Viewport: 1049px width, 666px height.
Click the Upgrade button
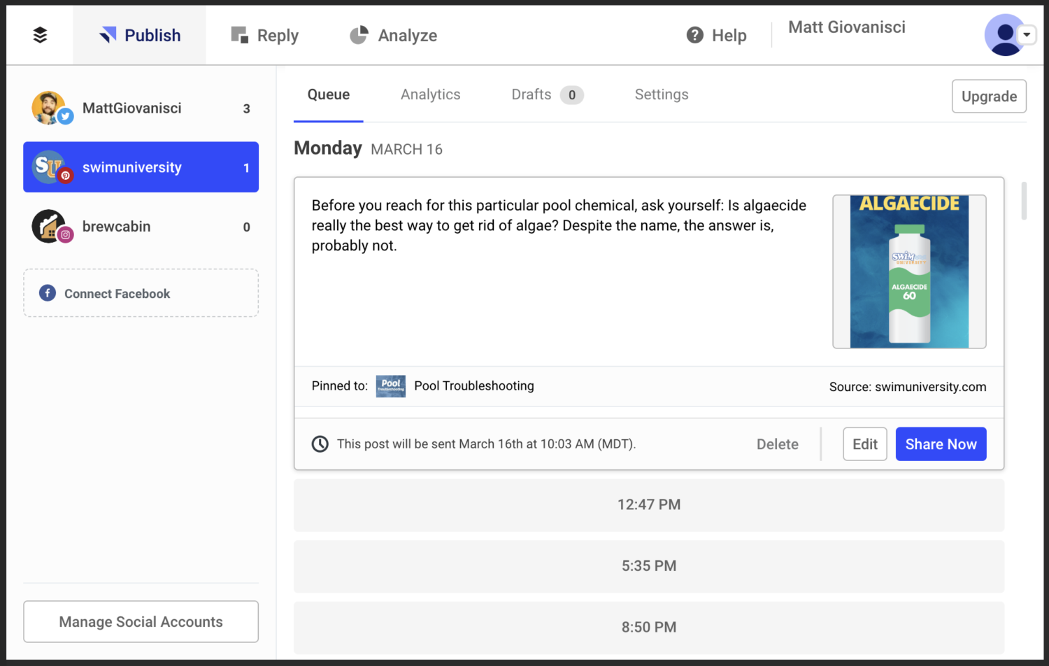[989, 97]
